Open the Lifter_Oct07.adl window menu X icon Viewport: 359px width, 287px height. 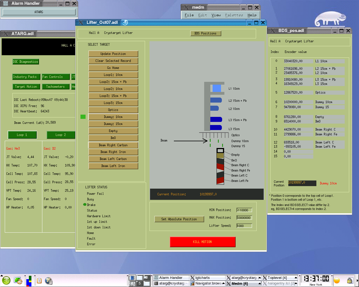pyautogui.click(x=81, y=22)
